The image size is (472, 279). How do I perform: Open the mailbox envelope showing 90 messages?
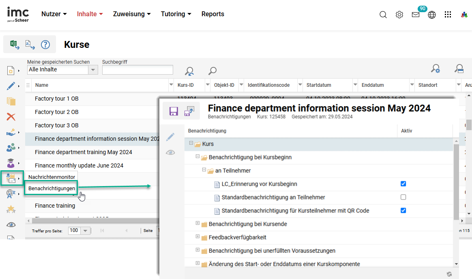pos(415,14)
